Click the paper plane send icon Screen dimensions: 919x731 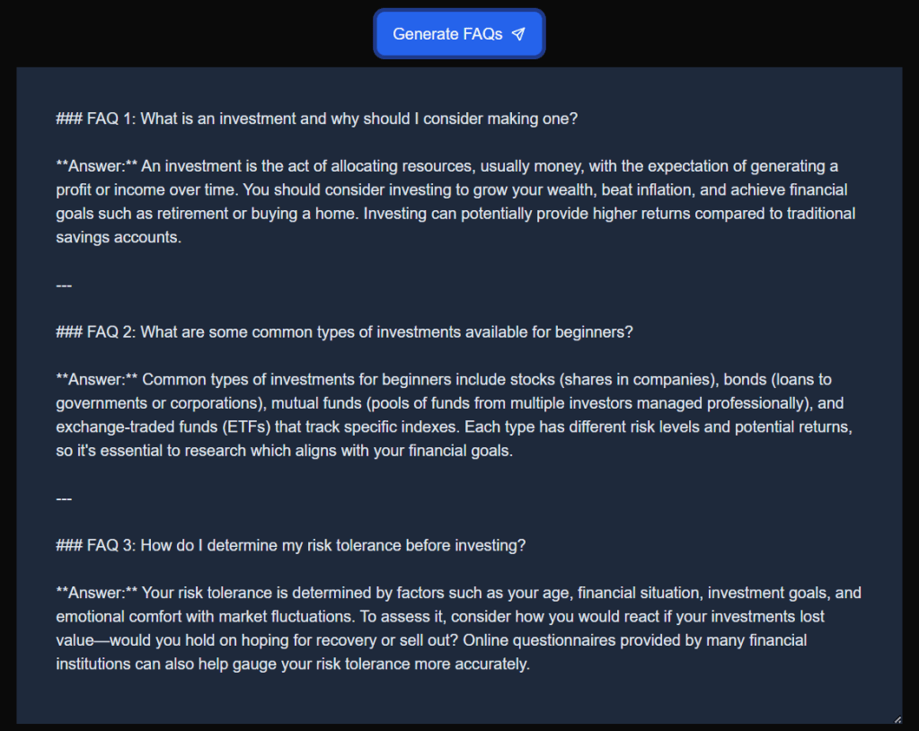coord(517,34)
